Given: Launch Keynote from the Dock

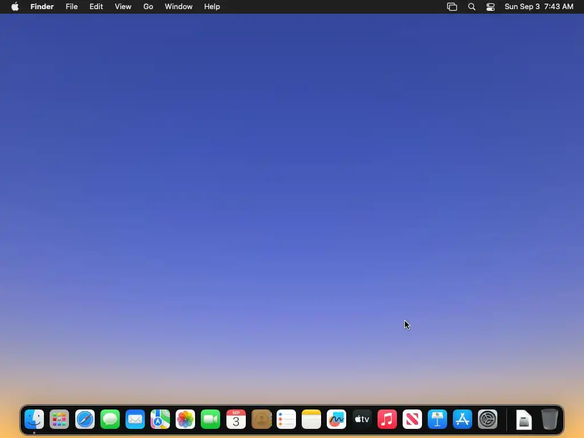Looking at the screenshot, I should click(437, 419).
